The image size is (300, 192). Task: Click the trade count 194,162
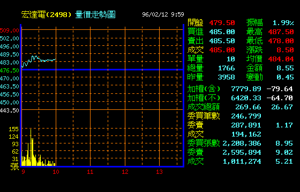[x=246, y=134]
